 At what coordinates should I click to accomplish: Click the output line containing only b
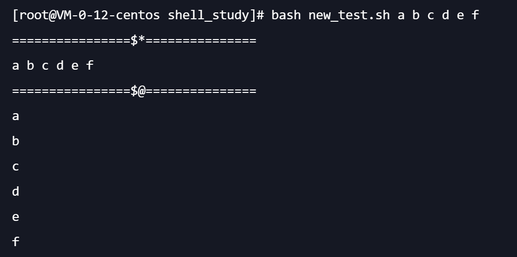pyautogui.click(x=16, y=141)
